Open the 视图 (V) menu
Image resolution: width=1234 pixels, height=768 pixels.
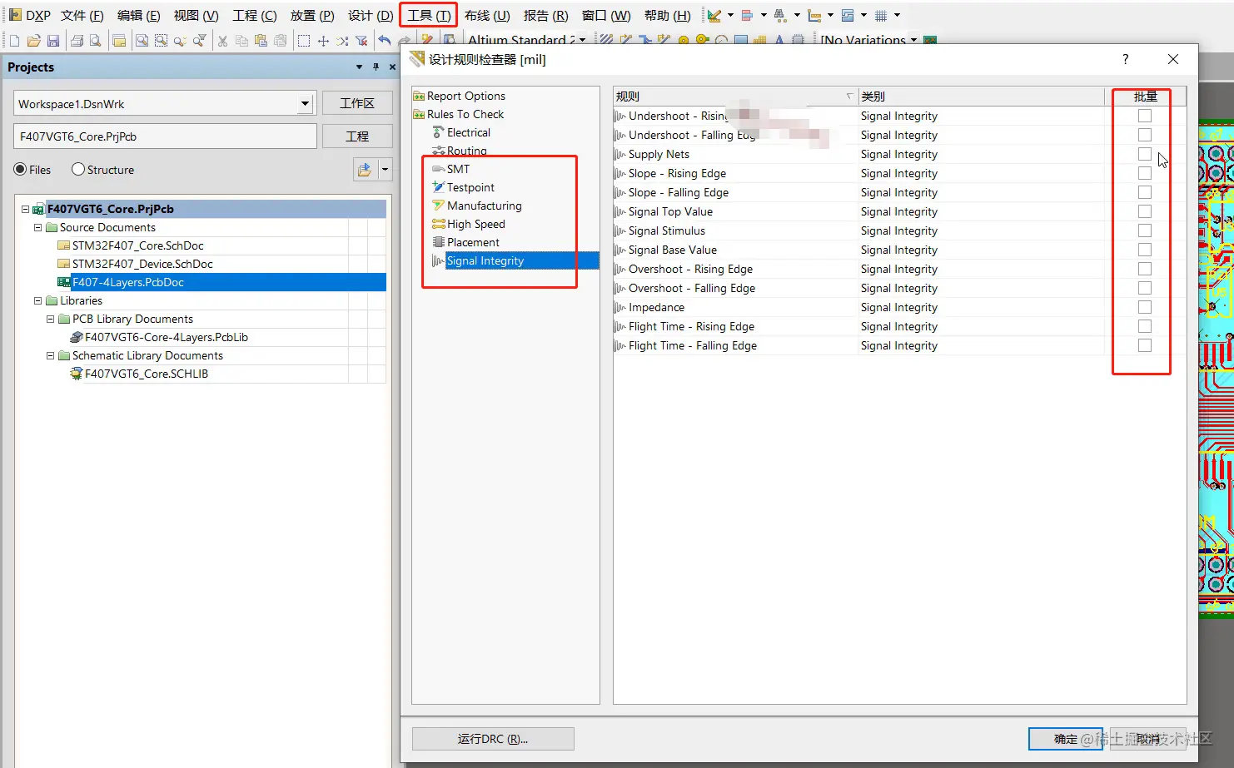tap(196, 15)
